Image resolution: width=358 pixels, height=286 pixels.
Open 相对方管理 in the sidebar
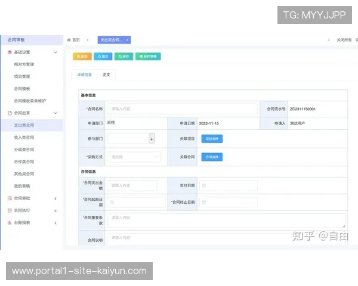[24, 64]
